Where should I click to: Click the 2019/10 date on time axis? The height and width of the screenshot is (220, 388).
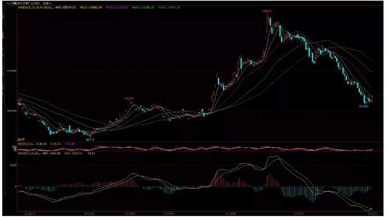[298, 213]
